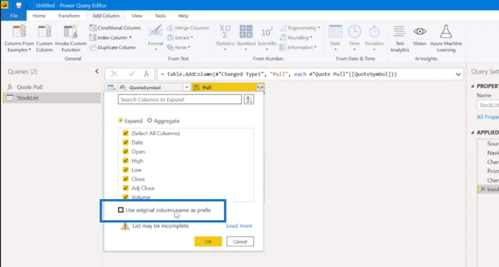Click Merge Columns in ribbon
499x267 pixels.
(x=188, y=28)
